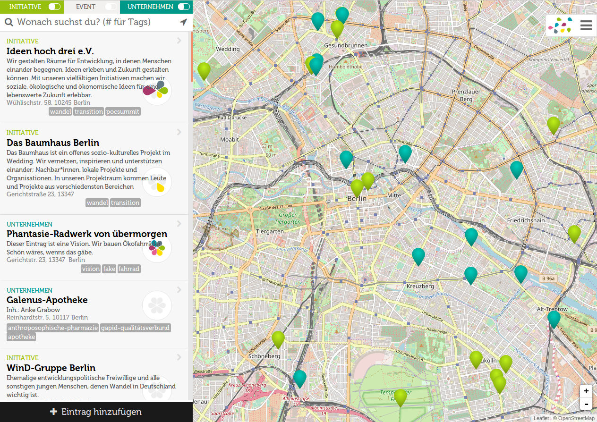Toggle the Initiative filter switch
Image resolution: width=597 pixels, height=422 pixels.
[54, 7]
